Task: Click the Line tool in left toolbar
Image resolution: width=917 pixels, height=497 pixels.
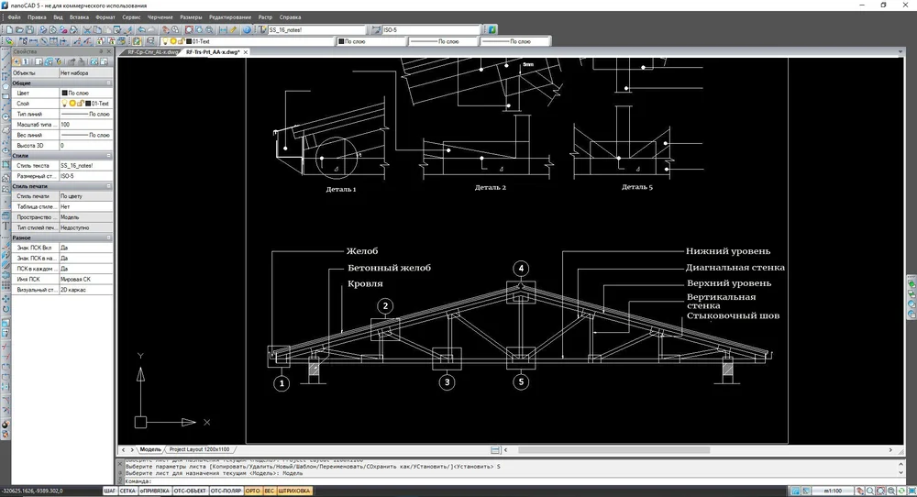Action: coord(6,56)
